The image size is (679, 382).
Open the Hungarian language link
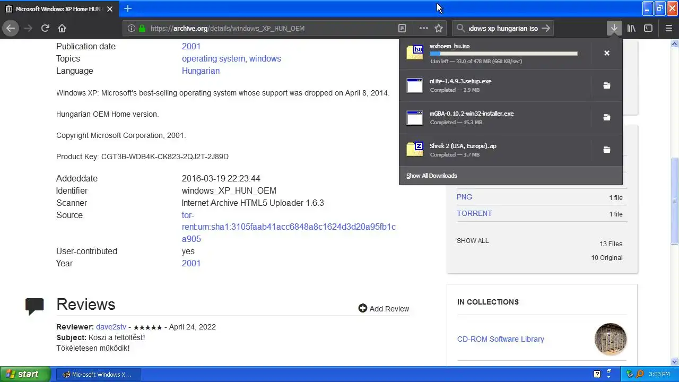pyautogui.click(x=201, y=71)
